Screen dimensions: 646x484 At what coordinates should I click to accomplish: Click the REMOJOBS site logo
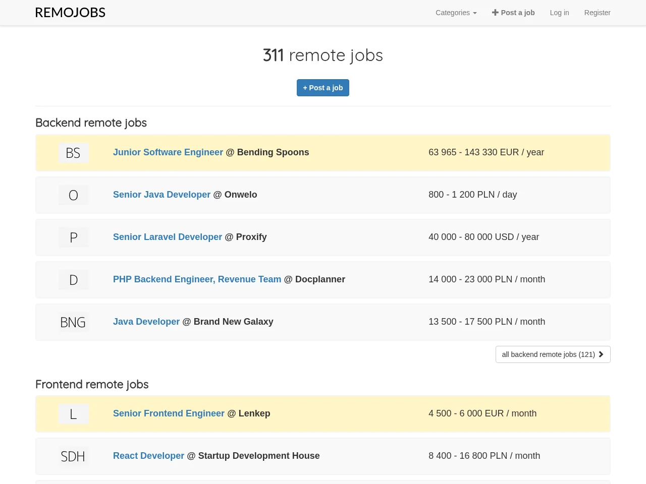tap(70, 13)
